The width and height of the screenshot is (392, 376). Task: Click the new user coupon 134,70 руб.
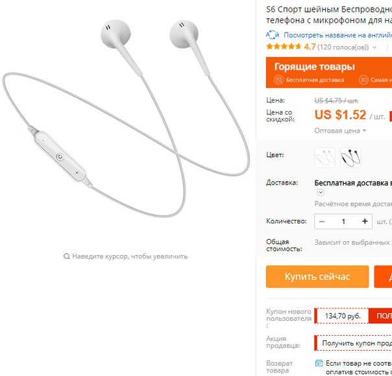coord(343,316)
